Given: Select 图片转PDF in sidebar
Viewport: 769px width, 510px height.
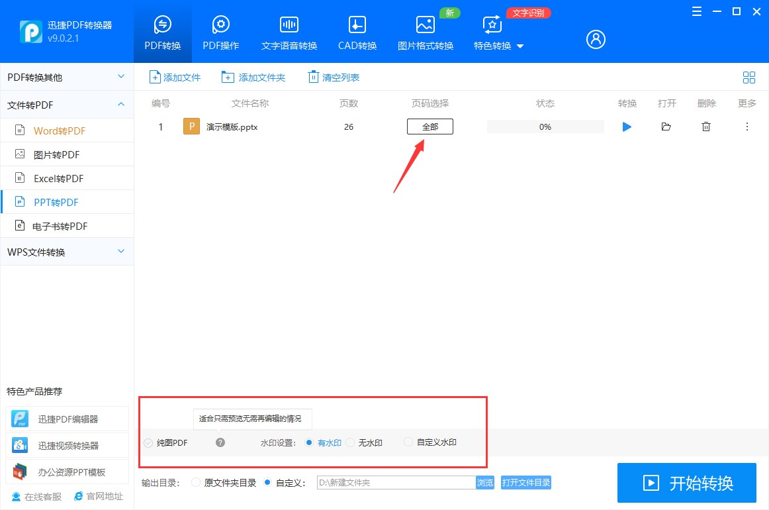Looking at the screenshot, I should 67,154.
